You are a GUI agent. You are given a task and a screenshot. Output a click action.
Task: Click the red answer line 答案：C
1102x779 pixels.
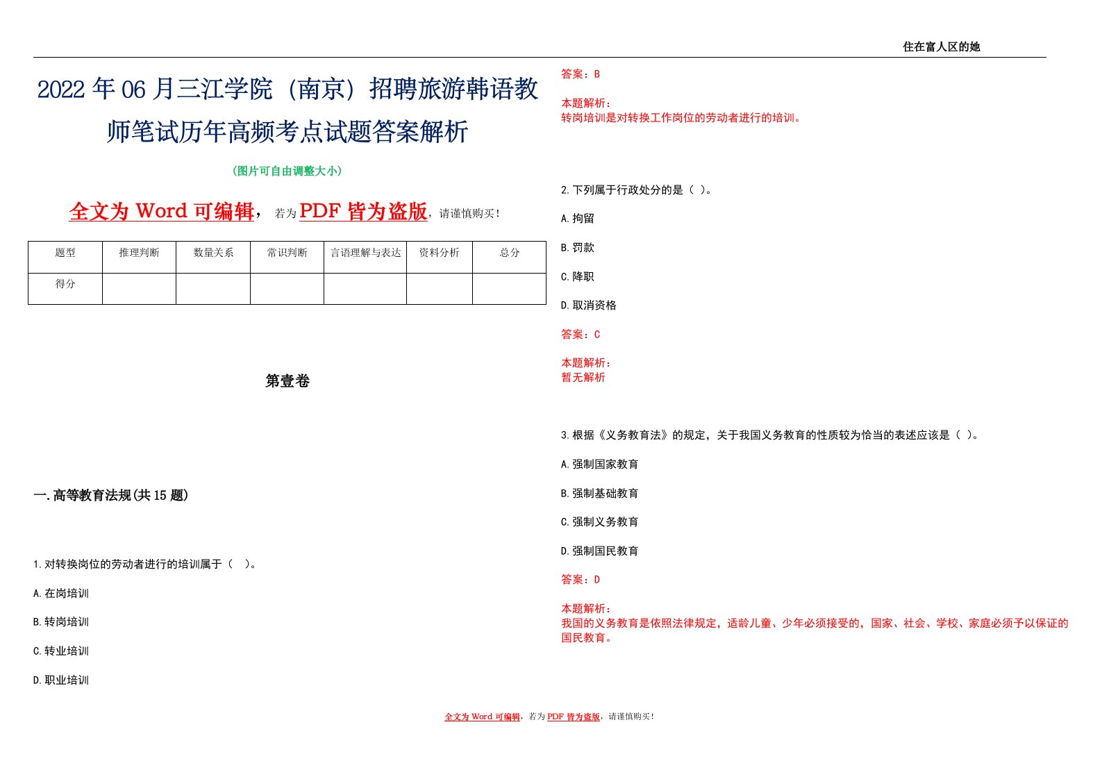tap(581, 335)
